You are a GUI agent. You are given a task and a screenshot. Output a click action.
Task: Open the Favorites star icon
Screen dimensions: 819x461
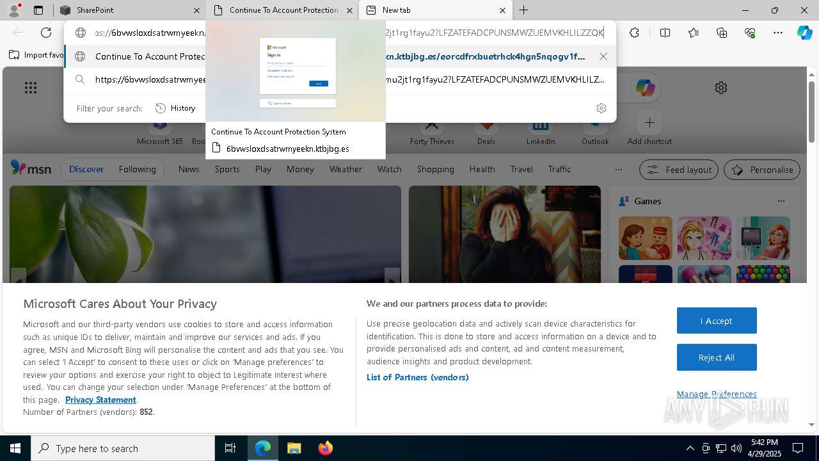pos(694,33)
